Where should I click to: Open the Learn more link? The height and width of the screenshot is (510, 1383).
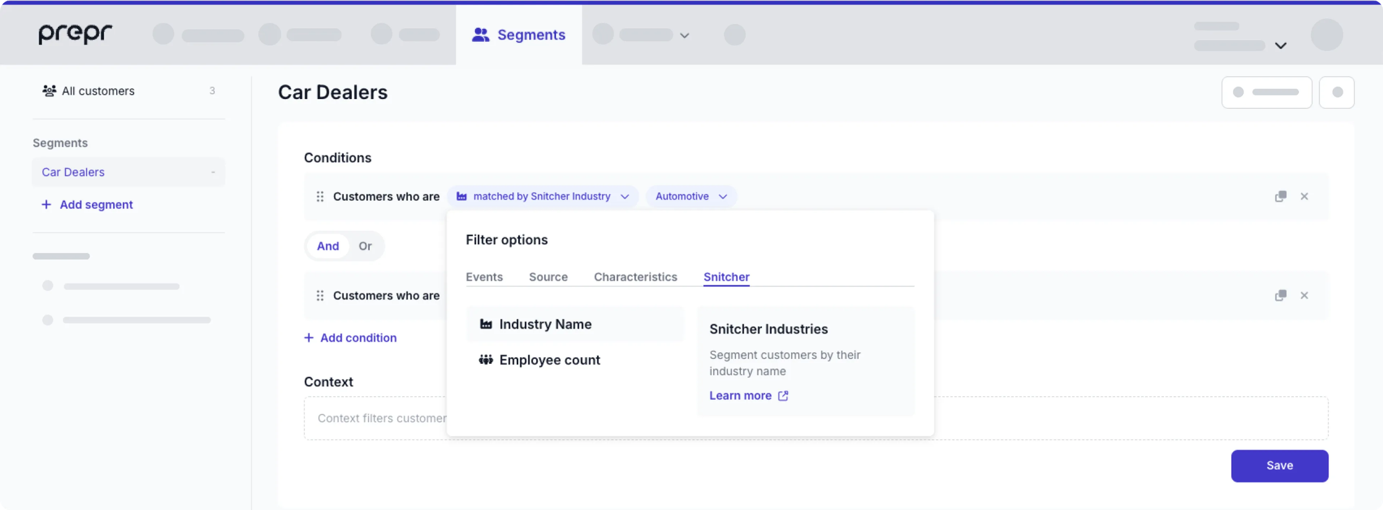click(749, 396)
